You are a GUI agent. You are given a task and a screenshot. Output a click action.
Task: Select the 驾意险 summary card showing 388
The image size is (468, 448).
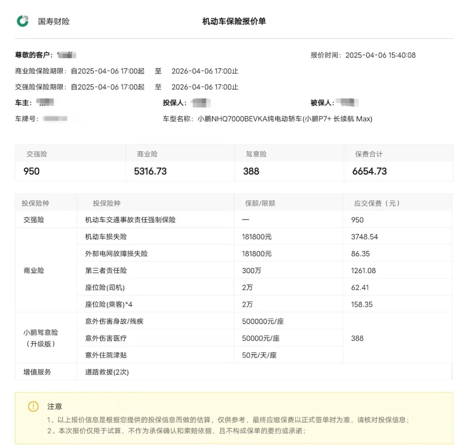click(x=289, y=163)
